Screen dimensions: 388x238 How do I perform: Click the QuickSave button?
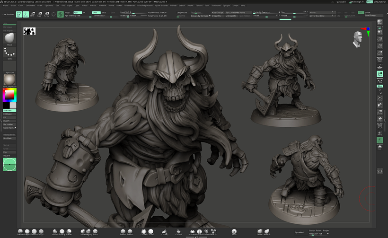pos(342,2)
